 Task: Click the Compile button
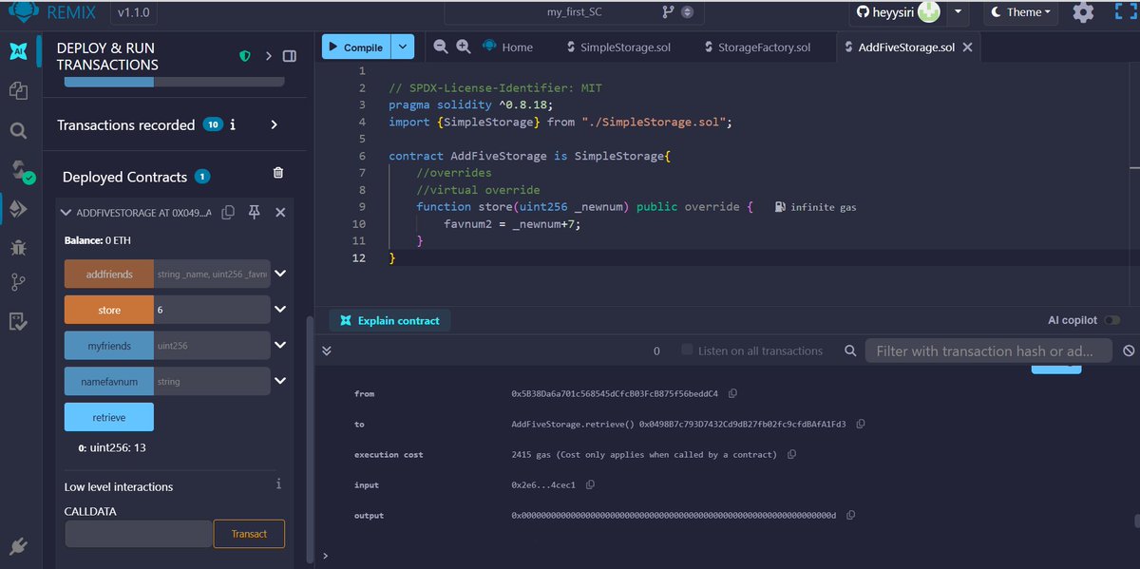(x=357, y=47)
